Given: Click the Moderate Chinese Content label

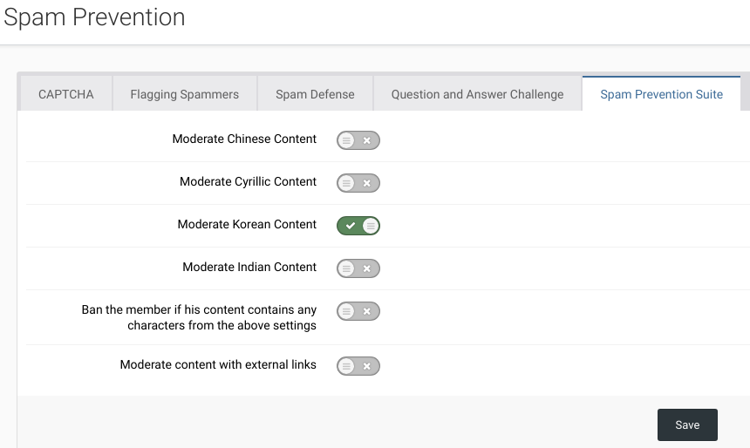Looking at the screenshot, I should point(244,139).
